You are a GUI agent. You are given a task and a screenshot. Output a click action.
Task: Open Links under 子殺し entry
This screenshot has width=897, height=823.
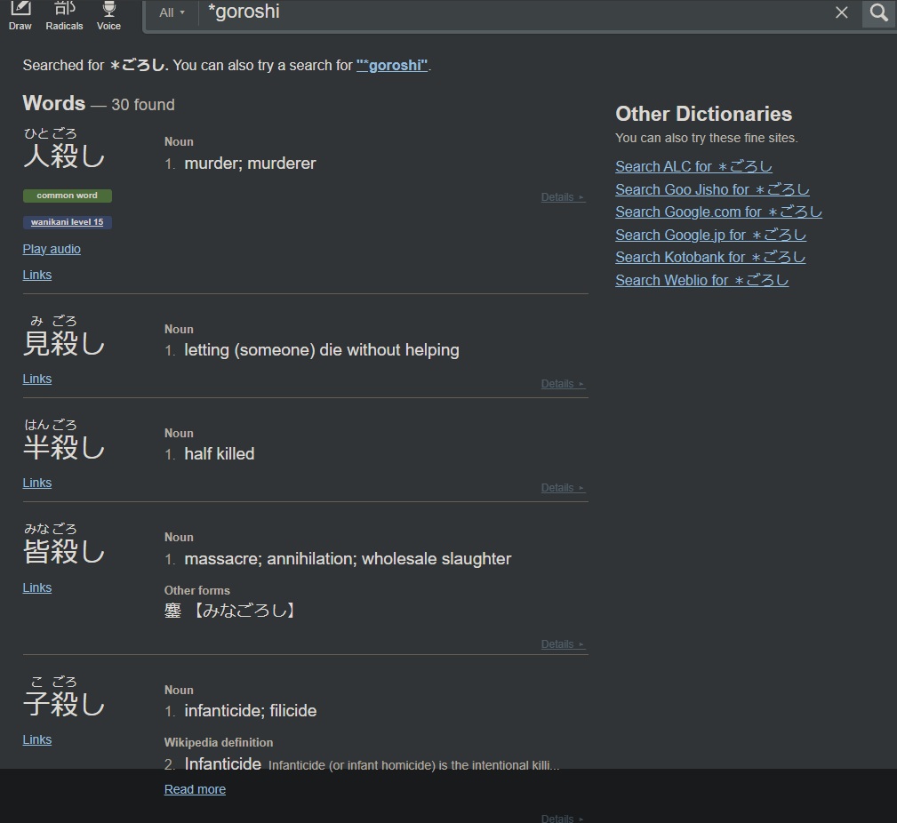tap(37, 739)
